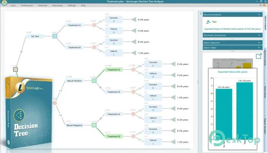Viewport: 268px width, 153px height.
Task: Open the Preferences menu
Action: pyautogui.click(x=27, y=5)
